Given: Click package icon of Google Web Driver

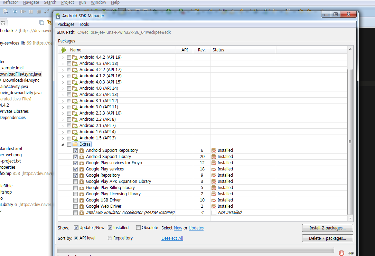Looking at the screenshot, I should pyautogui.click(x=82, y=206).
